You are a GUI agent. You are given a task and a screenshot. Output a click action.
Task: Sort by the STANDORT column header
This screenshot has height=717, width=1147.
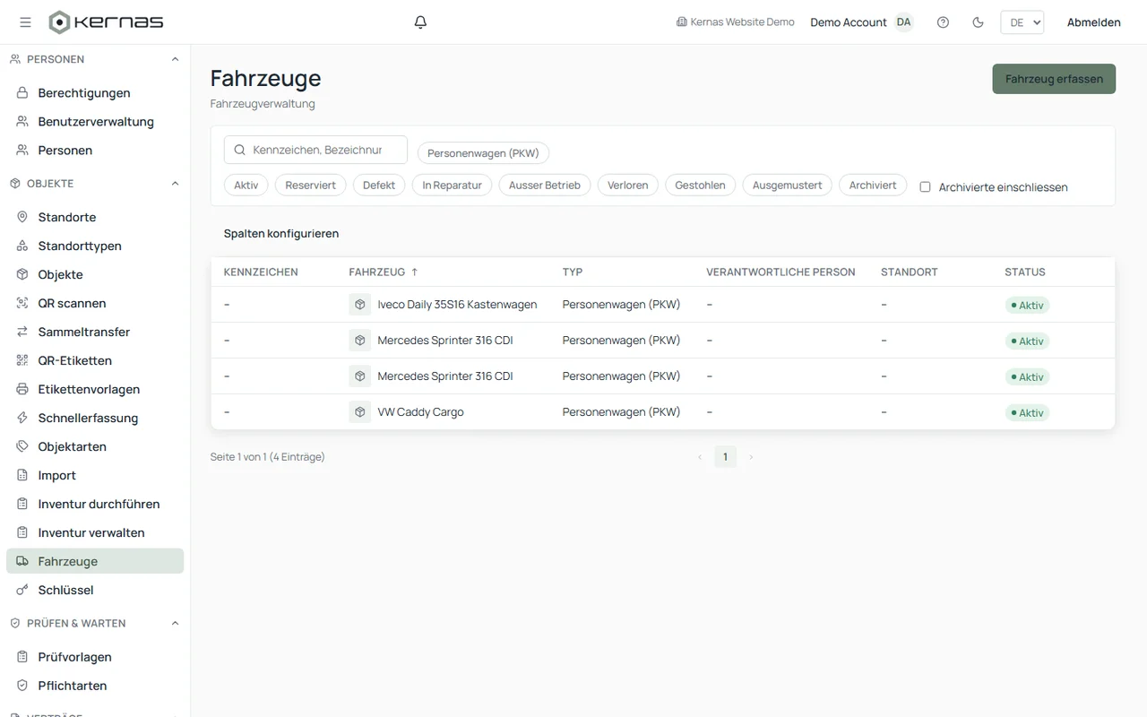(x=910, y=272)
